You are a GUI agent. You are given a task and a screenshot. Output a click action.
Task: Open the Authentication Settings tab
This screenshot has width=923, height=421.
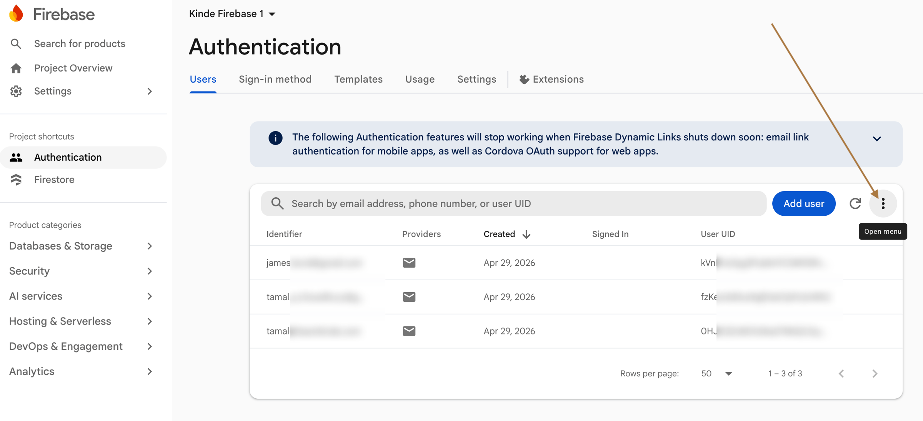click(476, 80)
